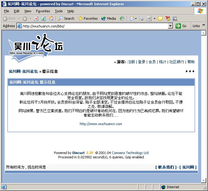Open the Search pane
208x191 pixels.
66,18
